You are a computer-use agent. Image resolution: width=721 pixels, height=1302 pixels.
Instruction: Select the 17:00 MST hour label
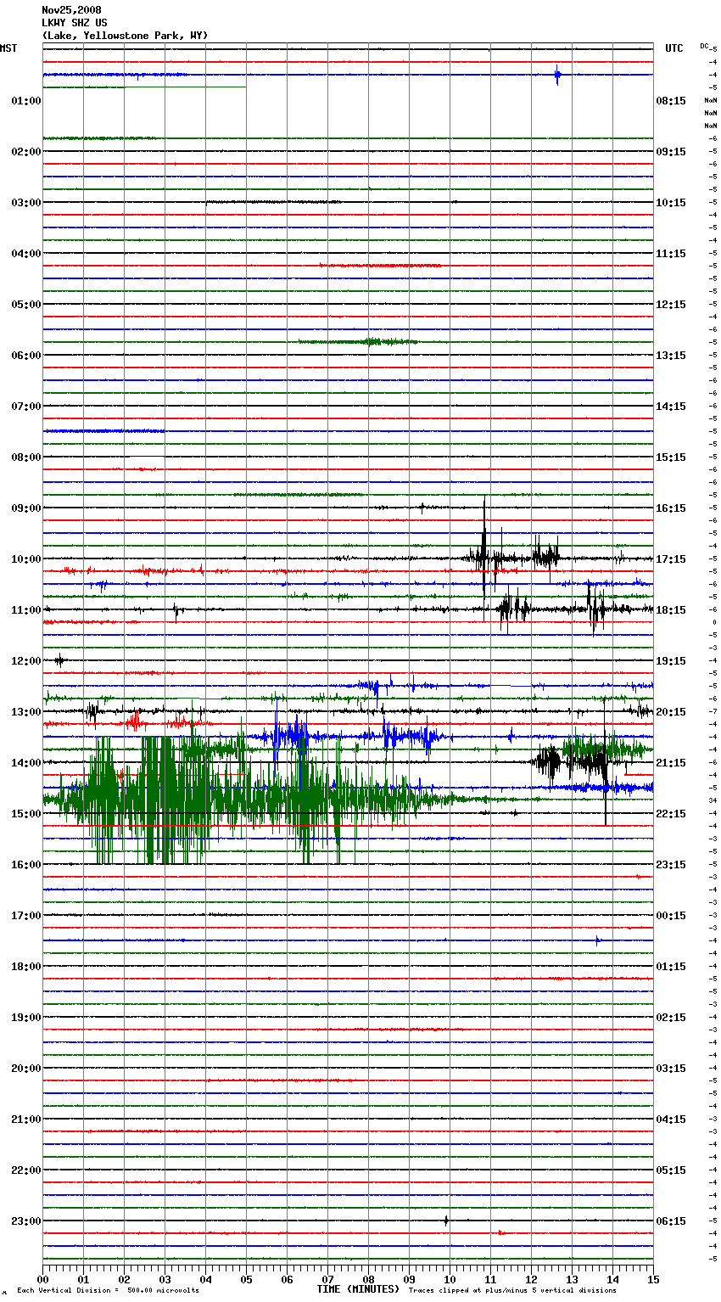pos(26,916)
